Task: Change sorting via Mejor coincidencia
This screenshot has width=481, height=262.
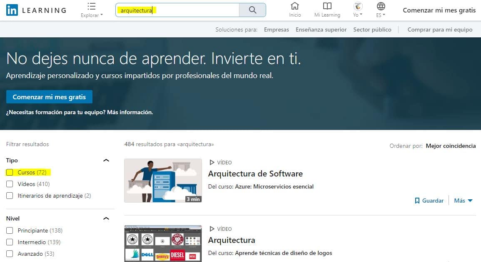Action: click(451, 146)
